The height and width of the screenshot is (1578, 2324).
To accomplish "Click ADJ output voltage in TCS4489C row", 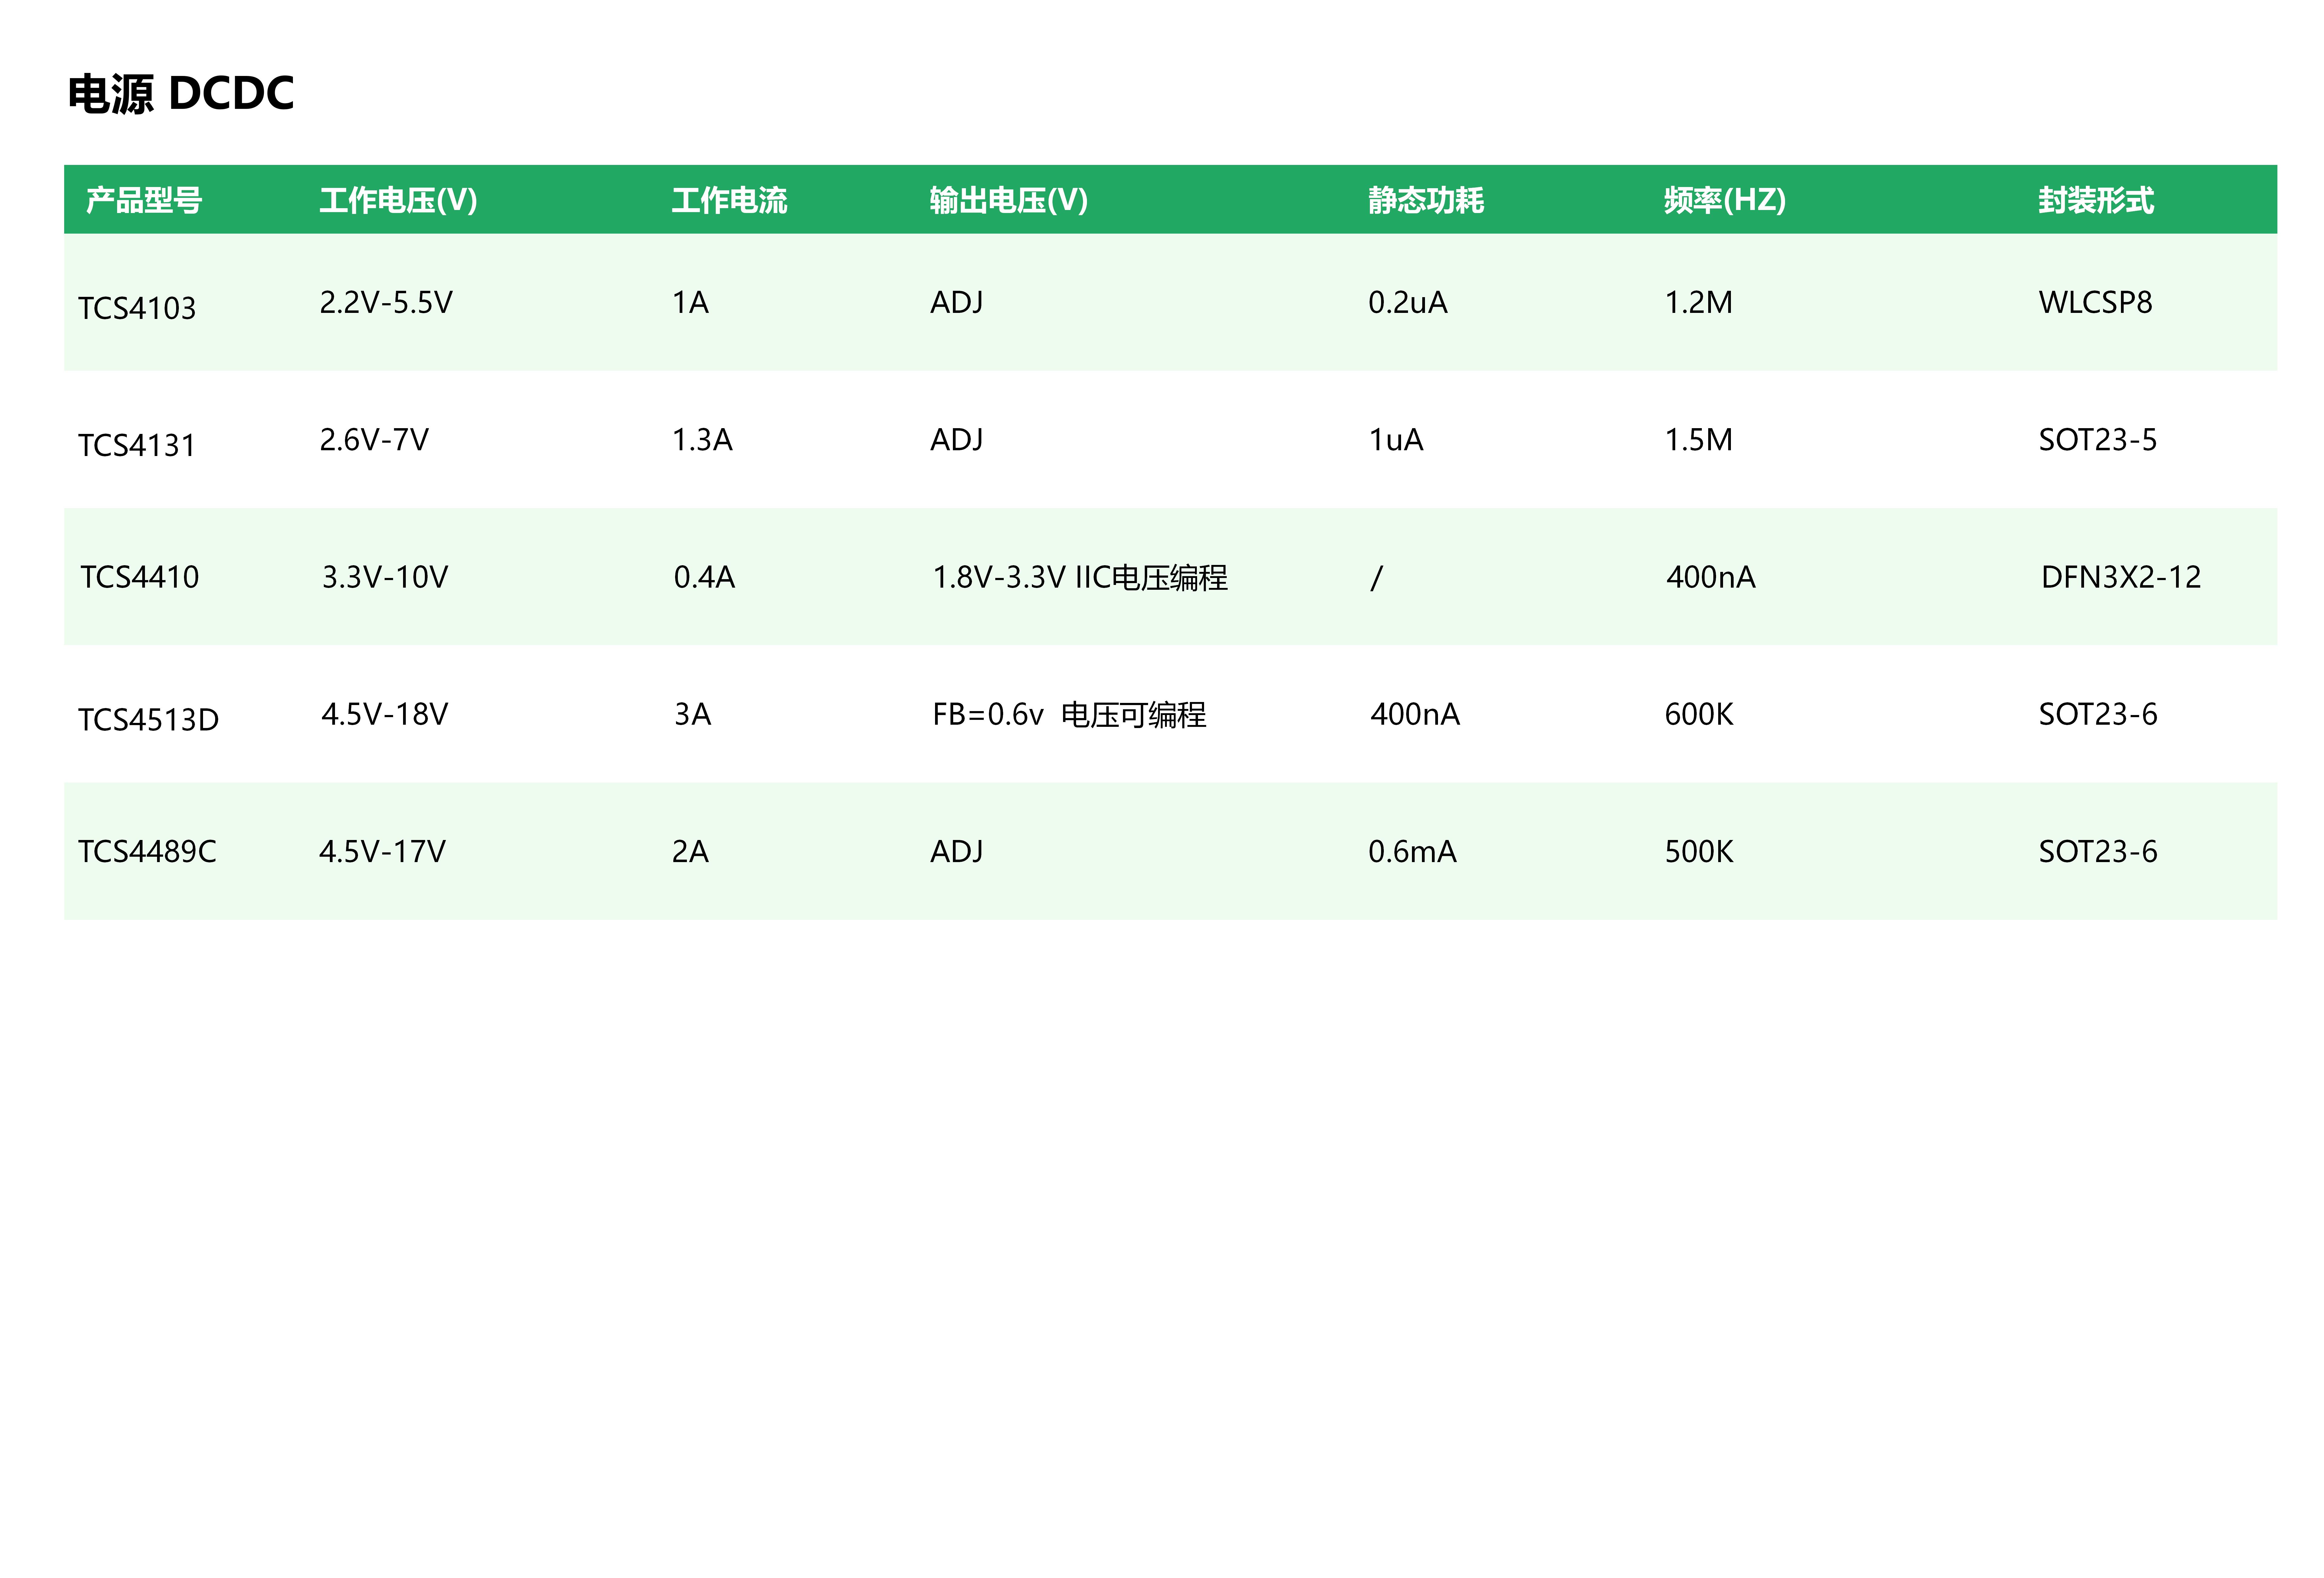I will click(x=957, y=851).
